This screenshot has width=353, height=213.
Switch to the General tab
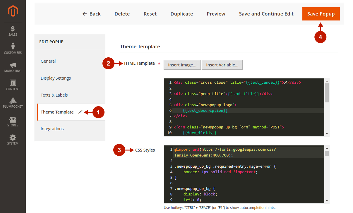pyautogui.click(x=48, y=61)
